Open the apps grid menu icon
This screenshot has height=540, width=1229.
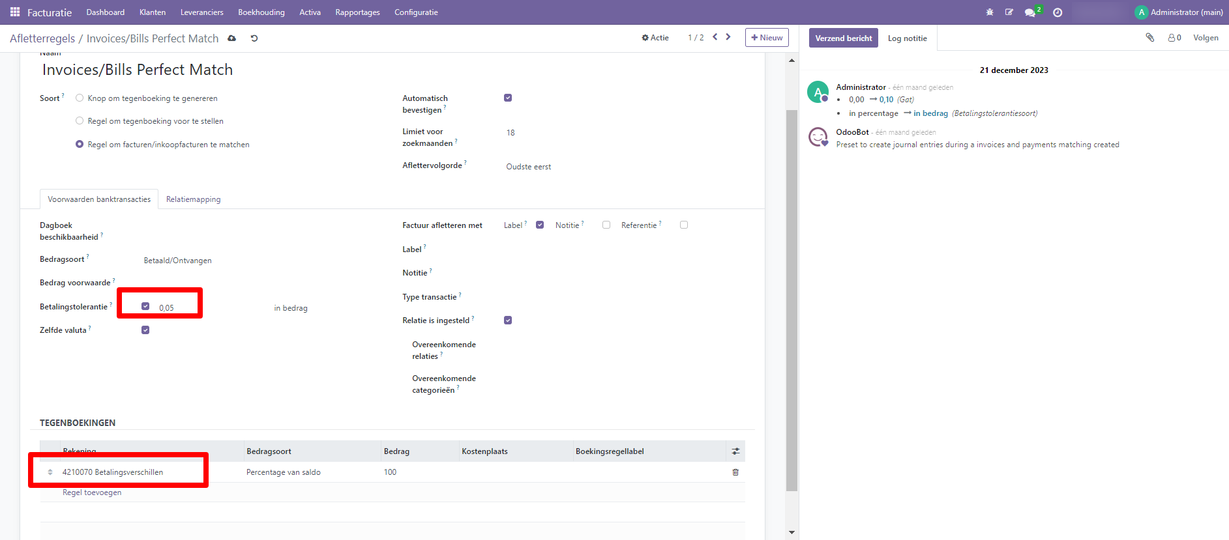(x=15, y=12)
